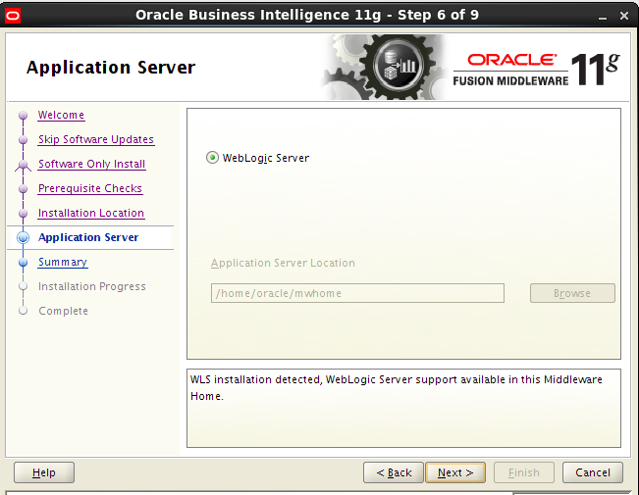Click the Summary step bullet icon

tap(24, 262)
